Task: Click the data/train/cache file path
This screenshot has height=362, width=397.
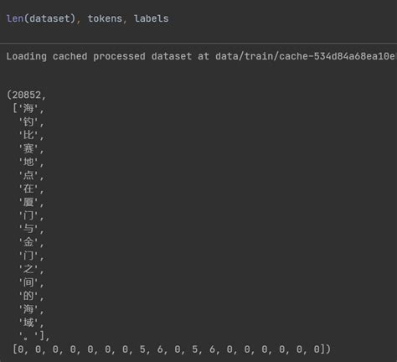Action: [306, 56]
